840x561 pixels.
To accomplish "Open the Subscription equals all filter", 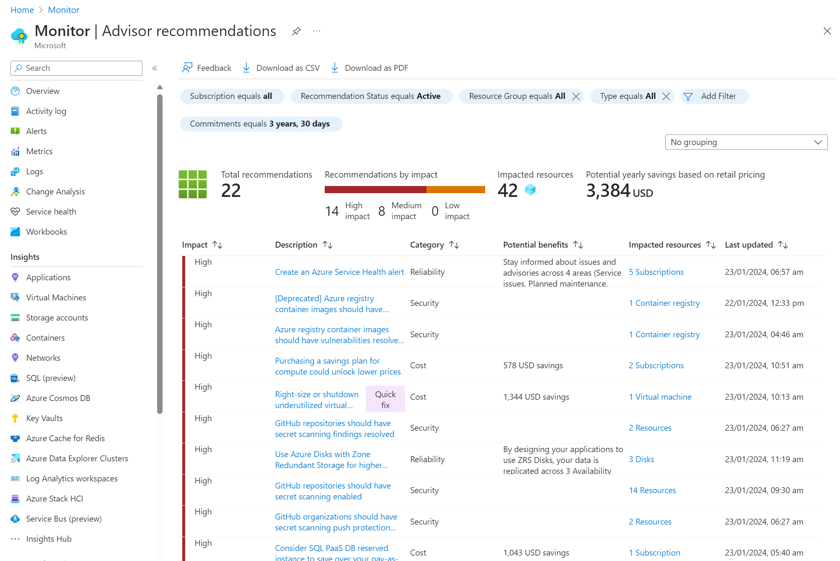I will [232, 96].
